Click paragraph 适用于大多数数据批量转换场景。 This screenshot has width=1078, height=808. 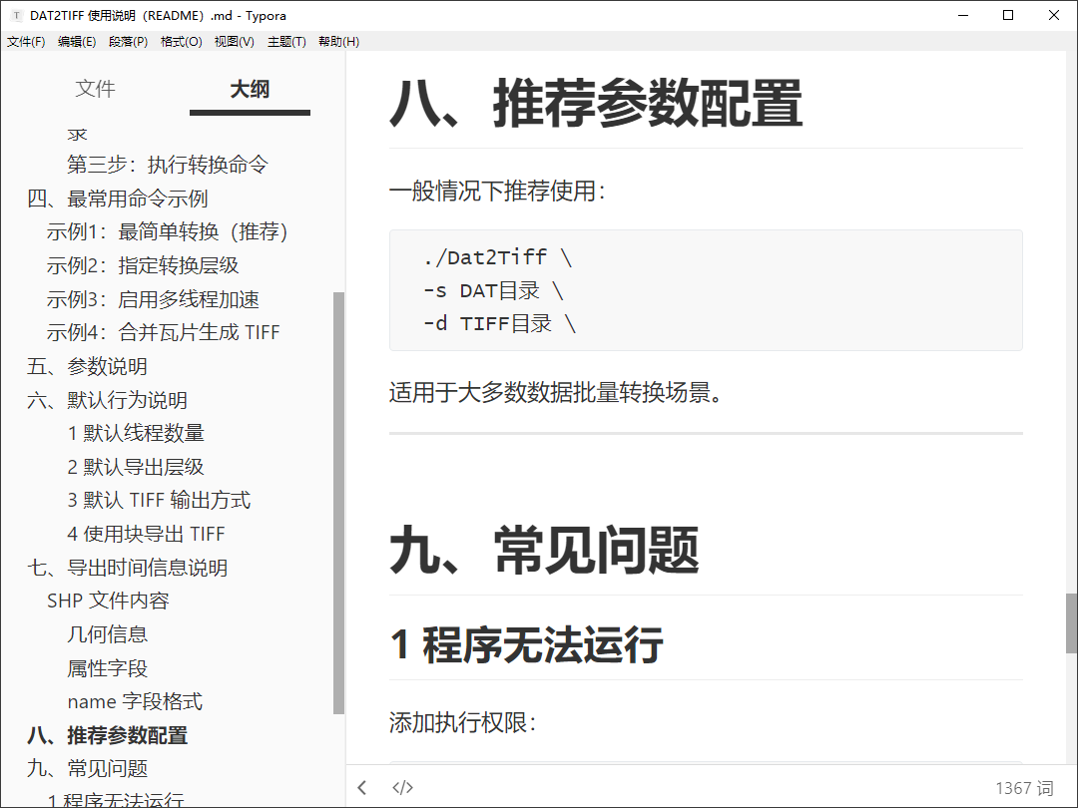556,393
